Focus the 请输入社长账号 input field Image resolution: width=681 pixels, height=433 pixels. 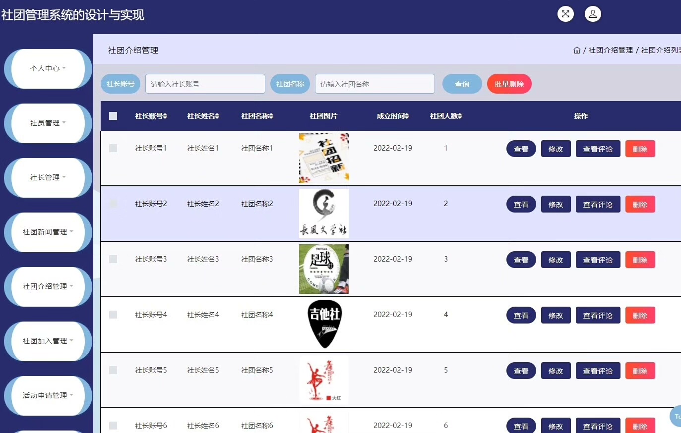pyautogui.click(x=205, y=84)
